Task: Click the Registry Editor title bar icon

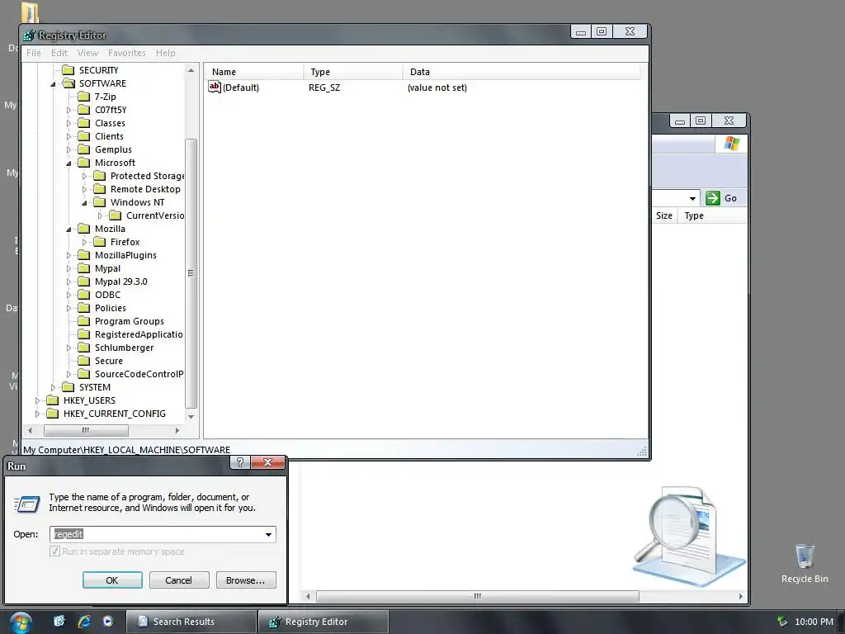Action: (x=29, y=35)
